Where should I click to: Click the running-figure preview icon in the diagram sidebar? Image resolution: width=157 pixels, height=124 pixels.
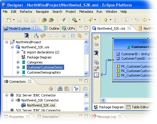(x=96, y=53)
